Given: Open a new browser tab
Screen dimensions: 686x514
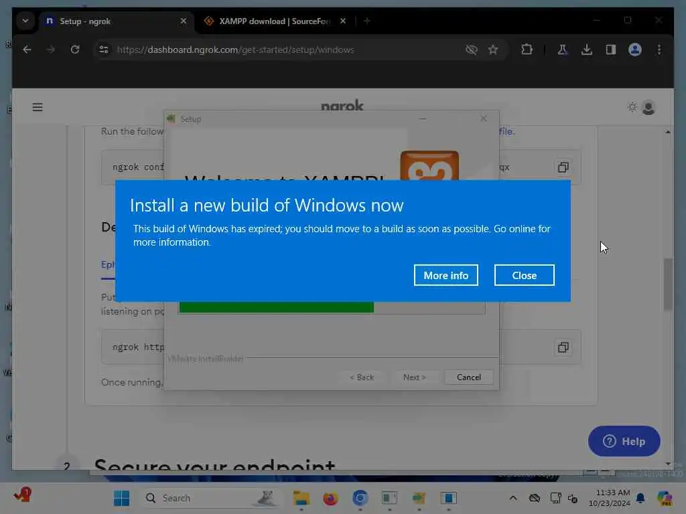Looking at the screenshot, I should coord(367,21).
